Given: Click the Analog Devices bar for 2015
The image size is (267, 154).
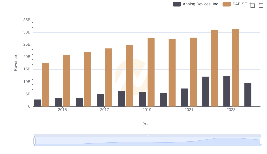Looking at the screenshot, I should pos(58,102).
